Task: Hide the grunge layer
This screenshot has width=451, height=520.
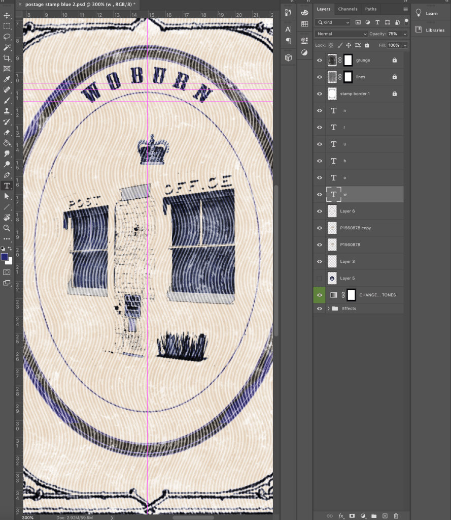Action: (x=319, y=60)
